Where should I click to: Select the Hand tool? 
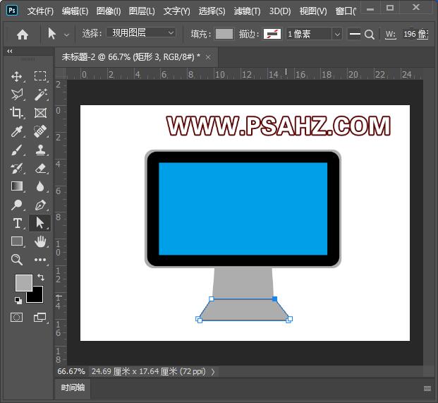coord(40,241)
